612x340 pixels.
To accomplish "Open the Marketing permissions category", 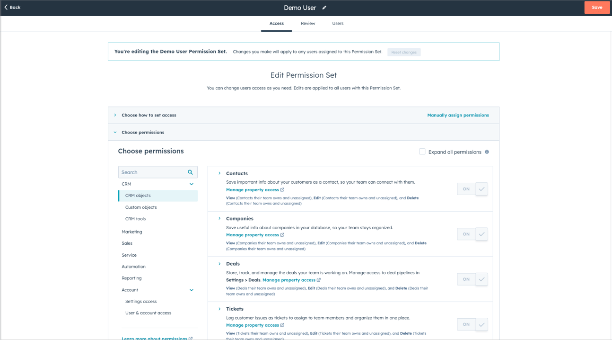I will [132, 232].
